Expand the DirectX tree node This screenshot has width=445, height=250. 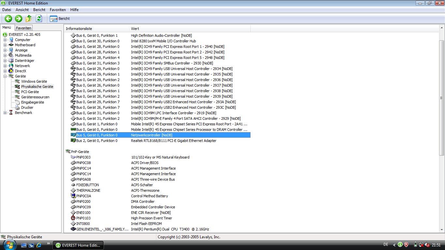coord(5,71)
